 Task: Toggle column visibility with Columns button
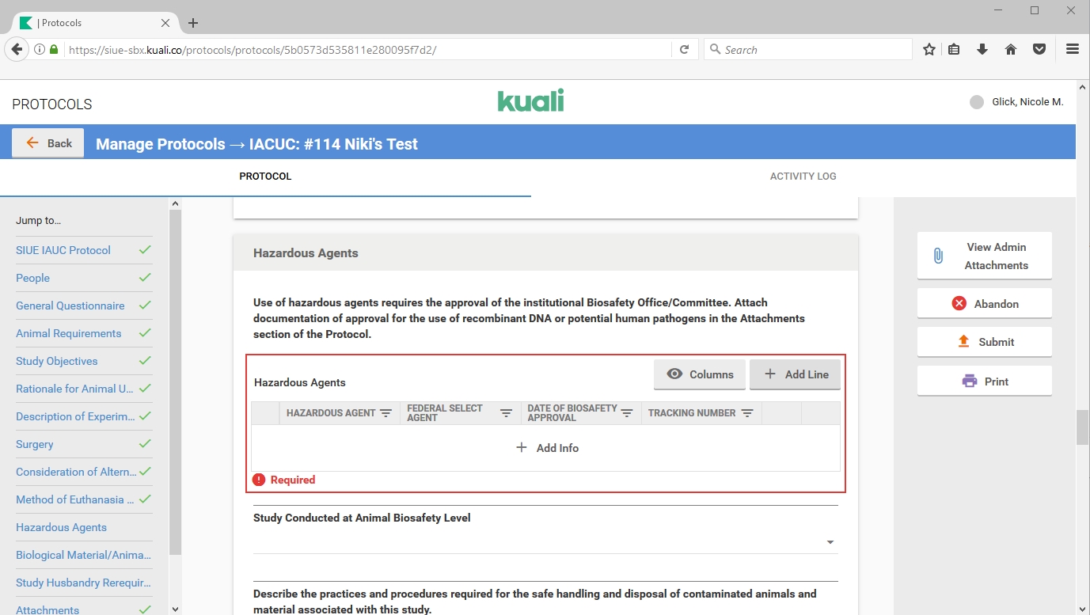click(x=699, y=374)
